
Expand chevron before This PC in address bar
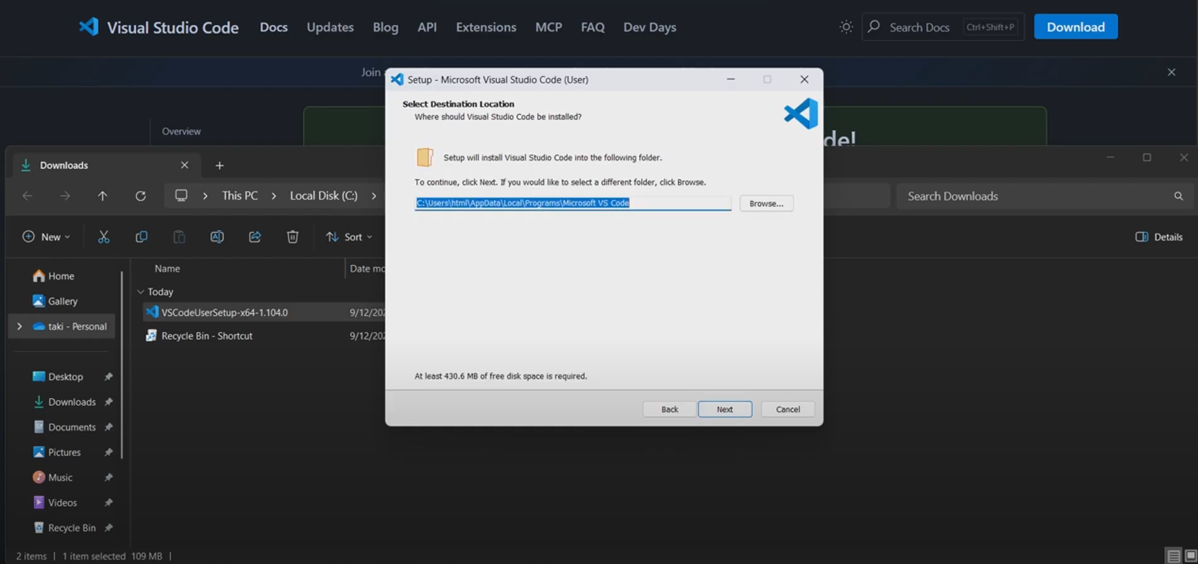tap(205, 196)
